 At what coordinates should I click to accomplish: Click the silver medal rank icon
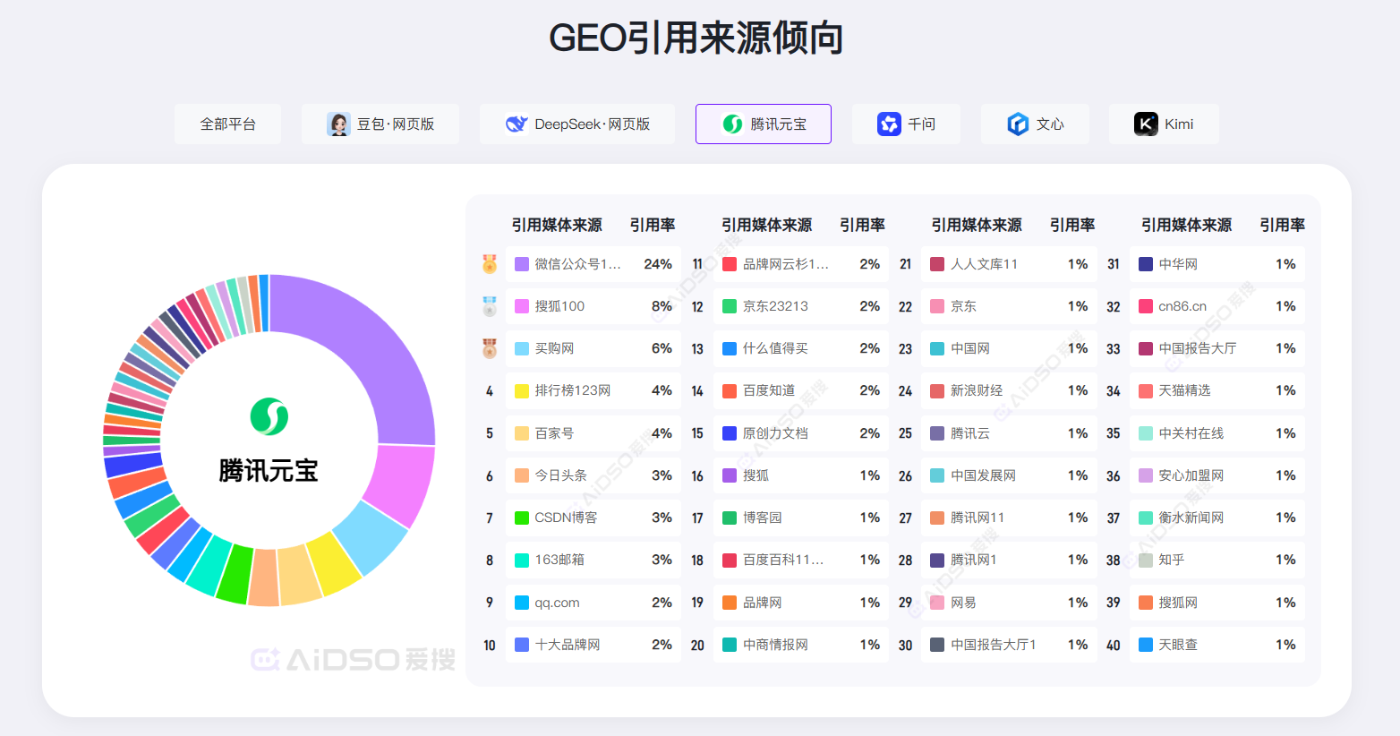pyautogui.click(x=490, y=306)
